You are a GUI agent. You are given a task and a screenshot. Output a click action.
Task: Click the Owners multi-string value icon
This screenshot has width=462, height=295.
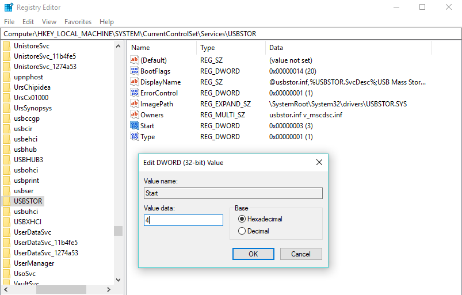click(135, 114)
